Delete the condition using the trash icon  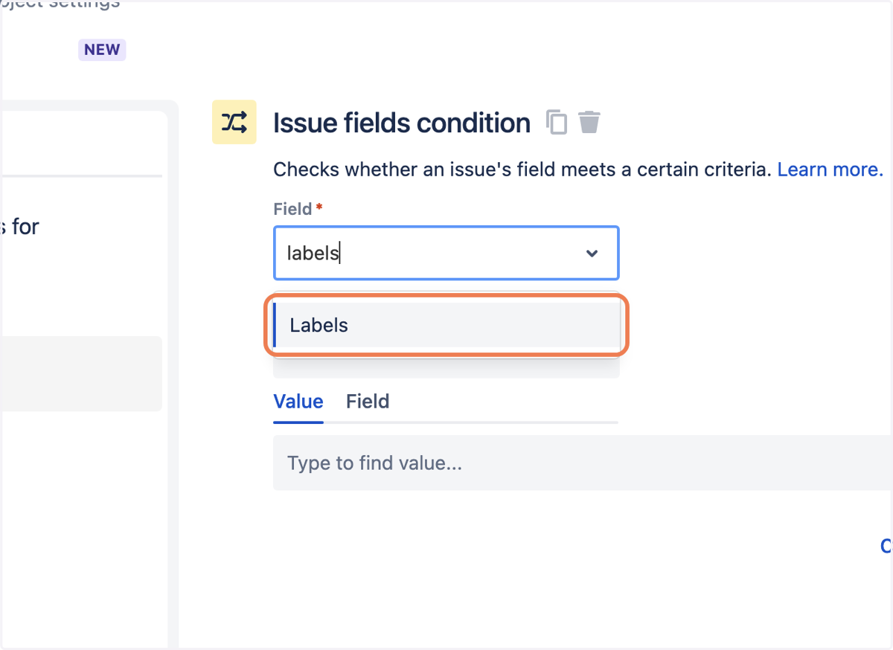[589, 122]
